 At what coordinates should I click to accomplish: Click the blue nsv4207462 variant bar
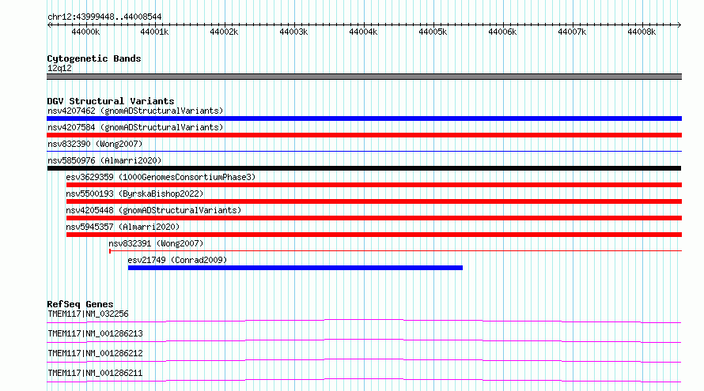coord(364,118)
